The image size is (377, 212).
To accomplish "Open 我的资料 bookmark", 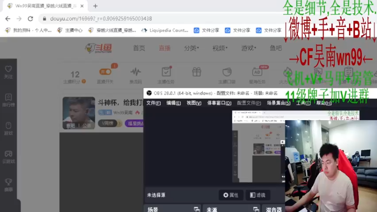I will coord(28,30).
